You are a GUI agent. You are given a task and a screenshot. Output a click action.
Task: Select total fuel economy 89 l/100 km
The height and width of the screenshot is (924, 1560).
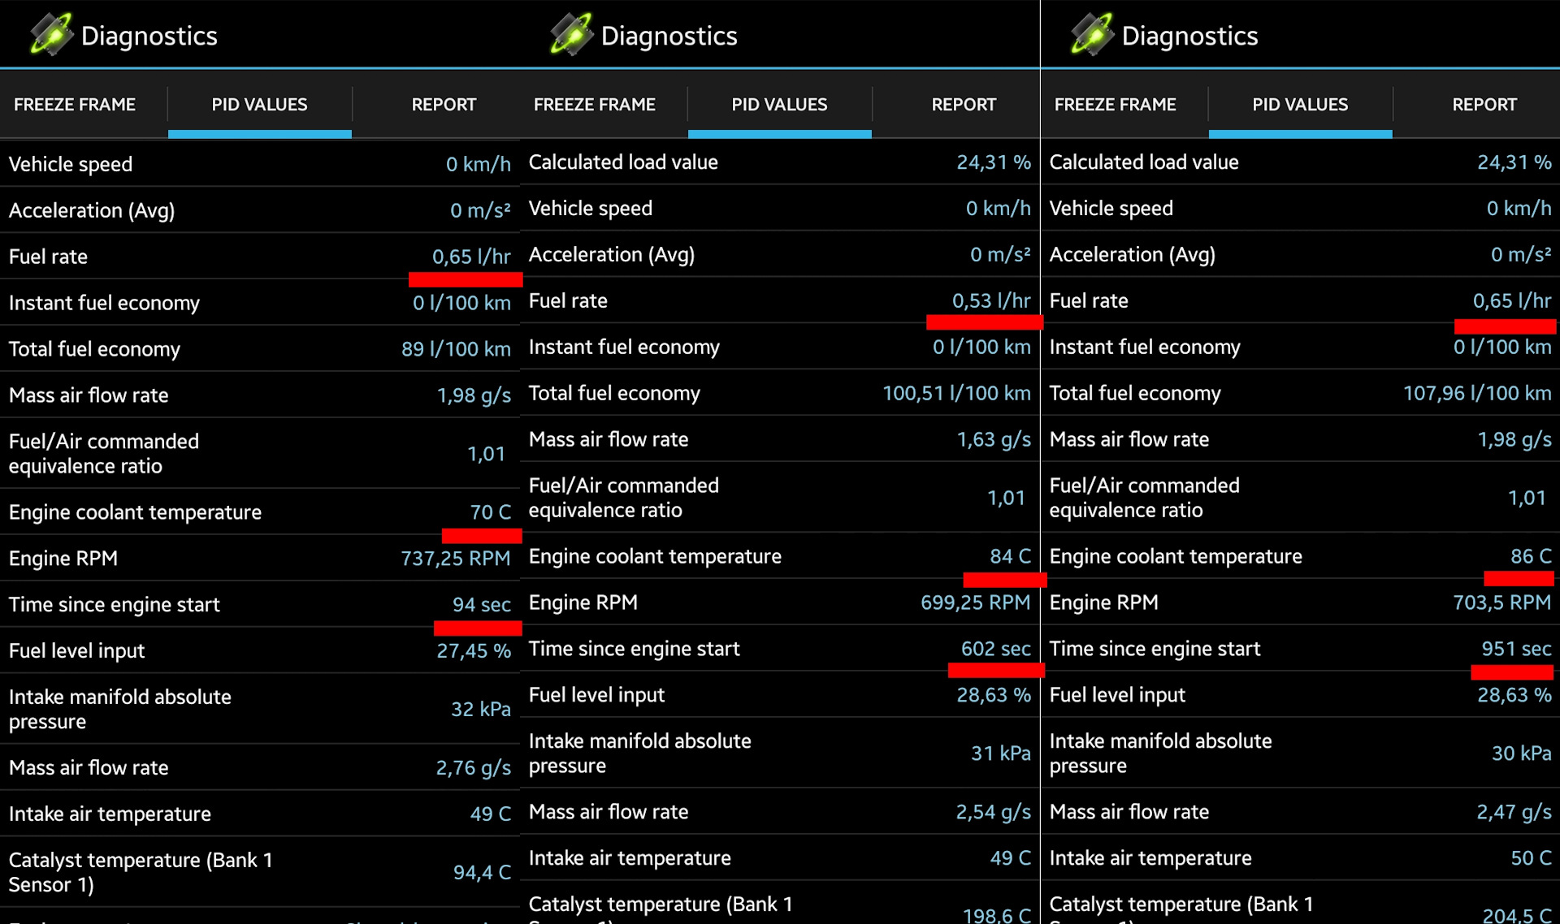point(456,349)
